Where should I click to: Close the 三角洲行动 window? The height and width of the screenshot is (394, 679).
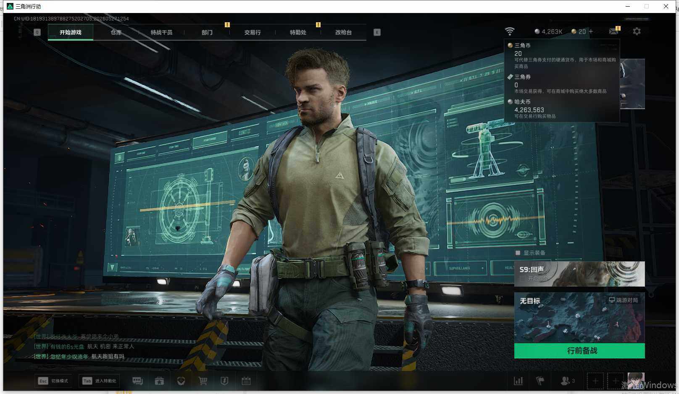coord(666,6)
